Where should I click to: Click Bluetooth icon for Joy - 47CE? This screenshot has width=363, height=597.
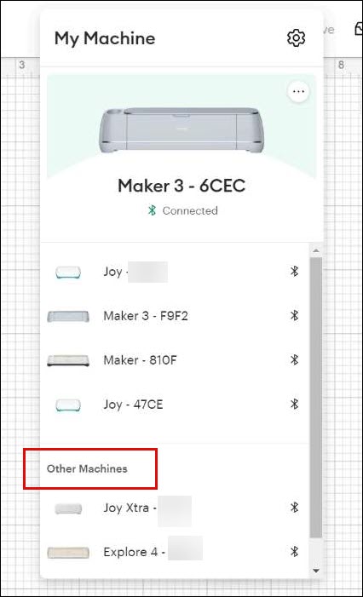click(x=294, y=404)
